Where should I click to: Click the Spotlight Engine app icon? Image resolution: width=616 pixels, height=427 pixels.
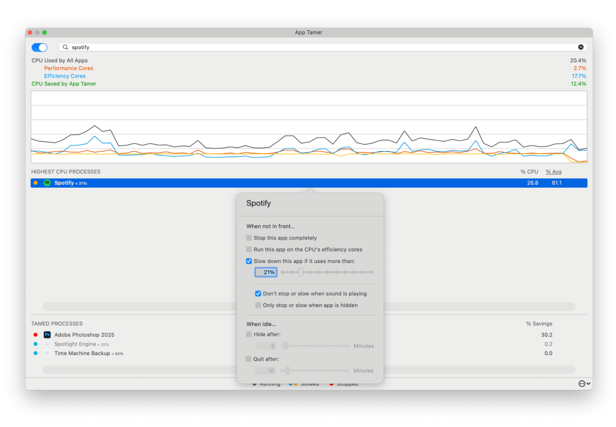[47, 344]
